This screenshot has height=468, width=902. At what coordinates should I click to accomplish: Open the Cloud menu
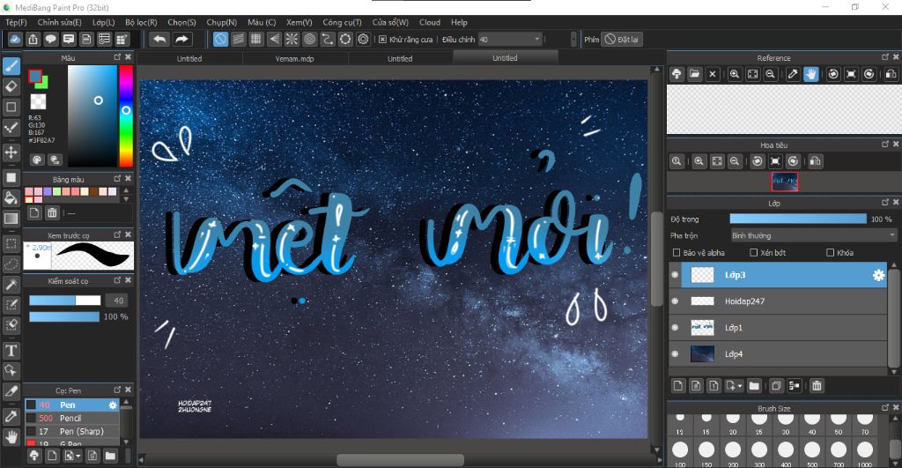pos(430,22)
